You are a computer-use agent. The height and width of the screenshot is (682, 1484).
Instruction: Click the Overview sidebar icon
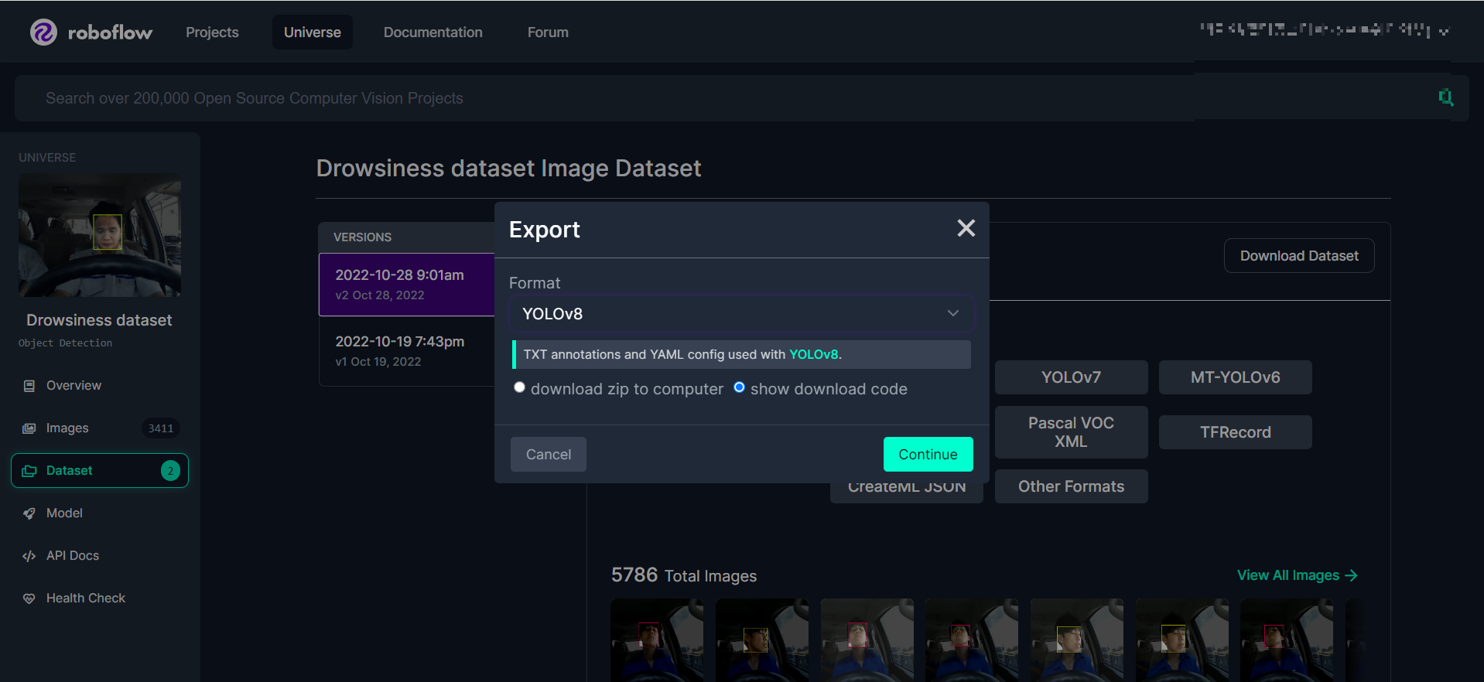click(29, 386)
